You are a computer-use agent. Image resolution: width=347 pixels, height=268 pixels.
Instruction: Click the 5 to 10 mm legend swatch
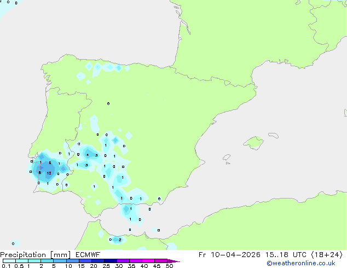(x=60, y=261)
